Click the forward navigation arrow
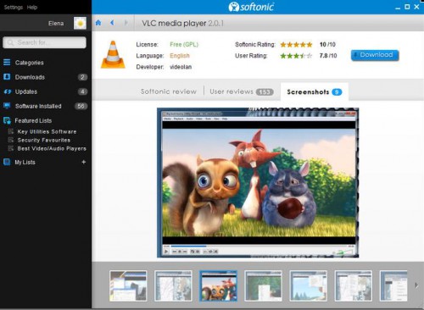Screen dimensions: 424x310 126,23
